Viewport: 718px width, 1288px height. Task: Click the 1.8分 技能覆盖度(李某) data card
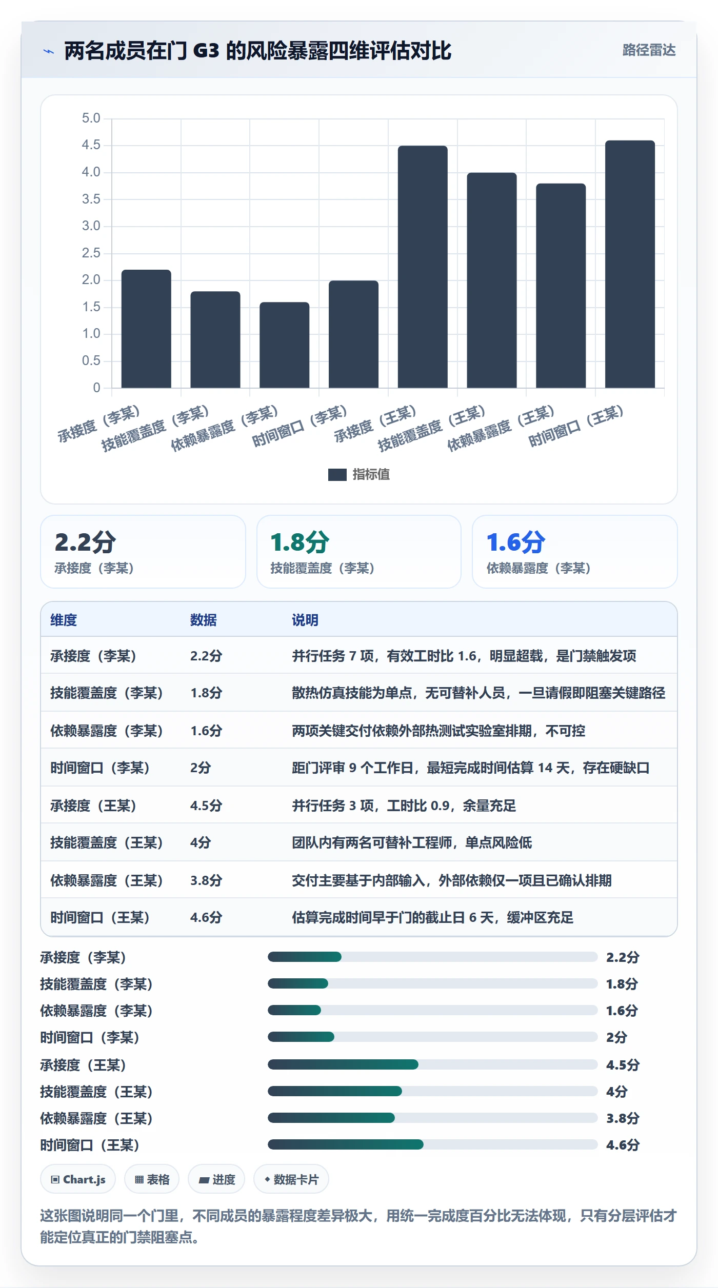pyautogui.click(x=359, y=552)
